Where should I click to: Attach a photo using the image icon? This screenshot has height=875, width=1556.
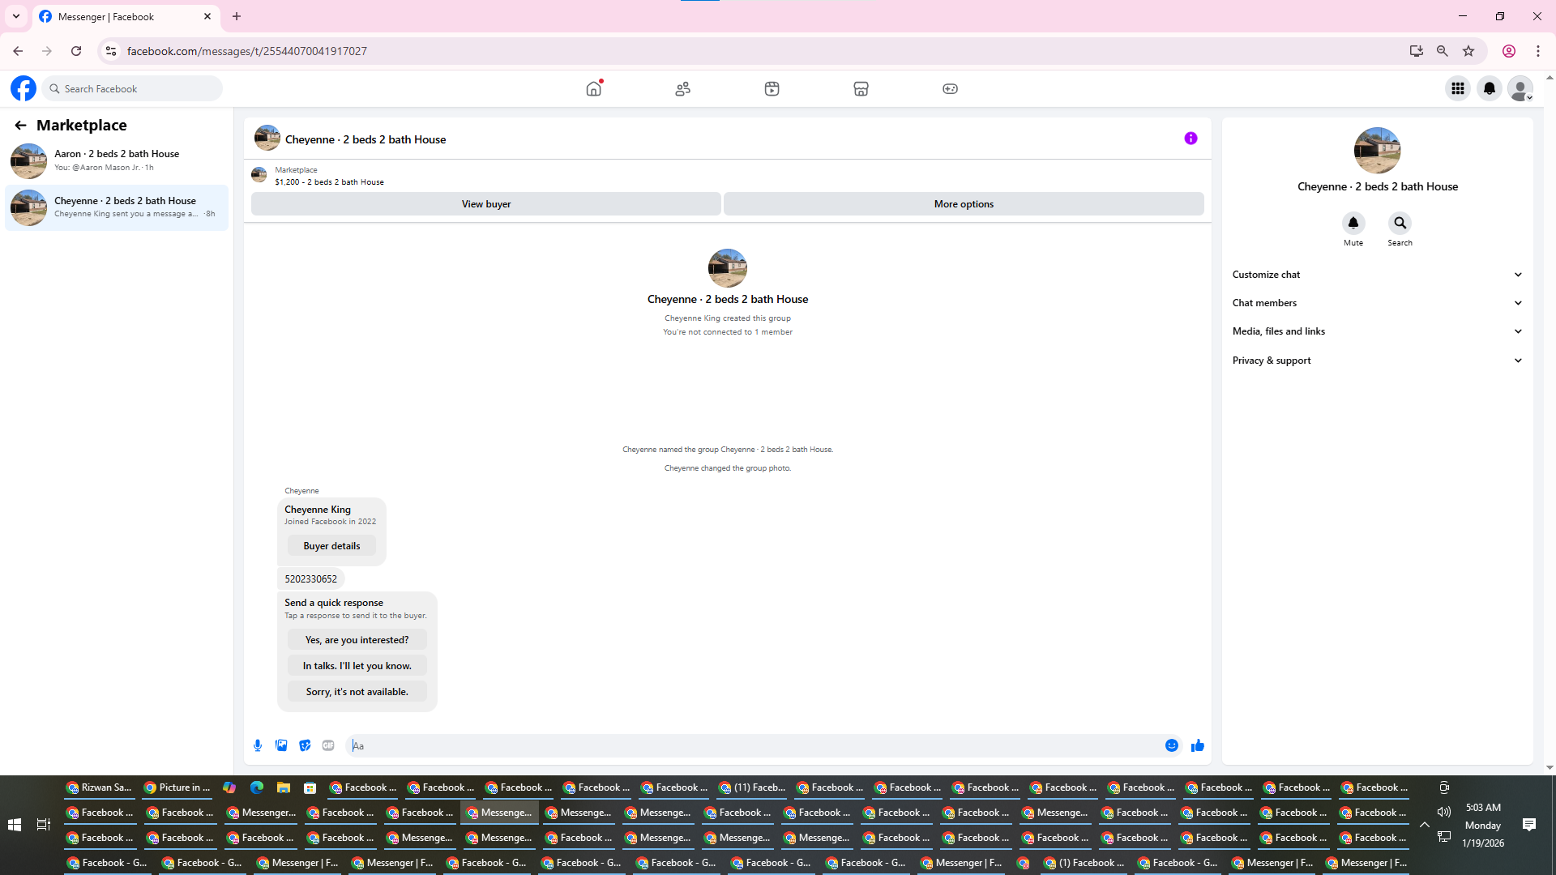click(x=281, y=745)
